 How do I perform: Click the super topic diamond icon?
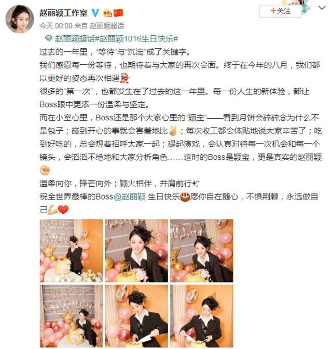[48, 39]
